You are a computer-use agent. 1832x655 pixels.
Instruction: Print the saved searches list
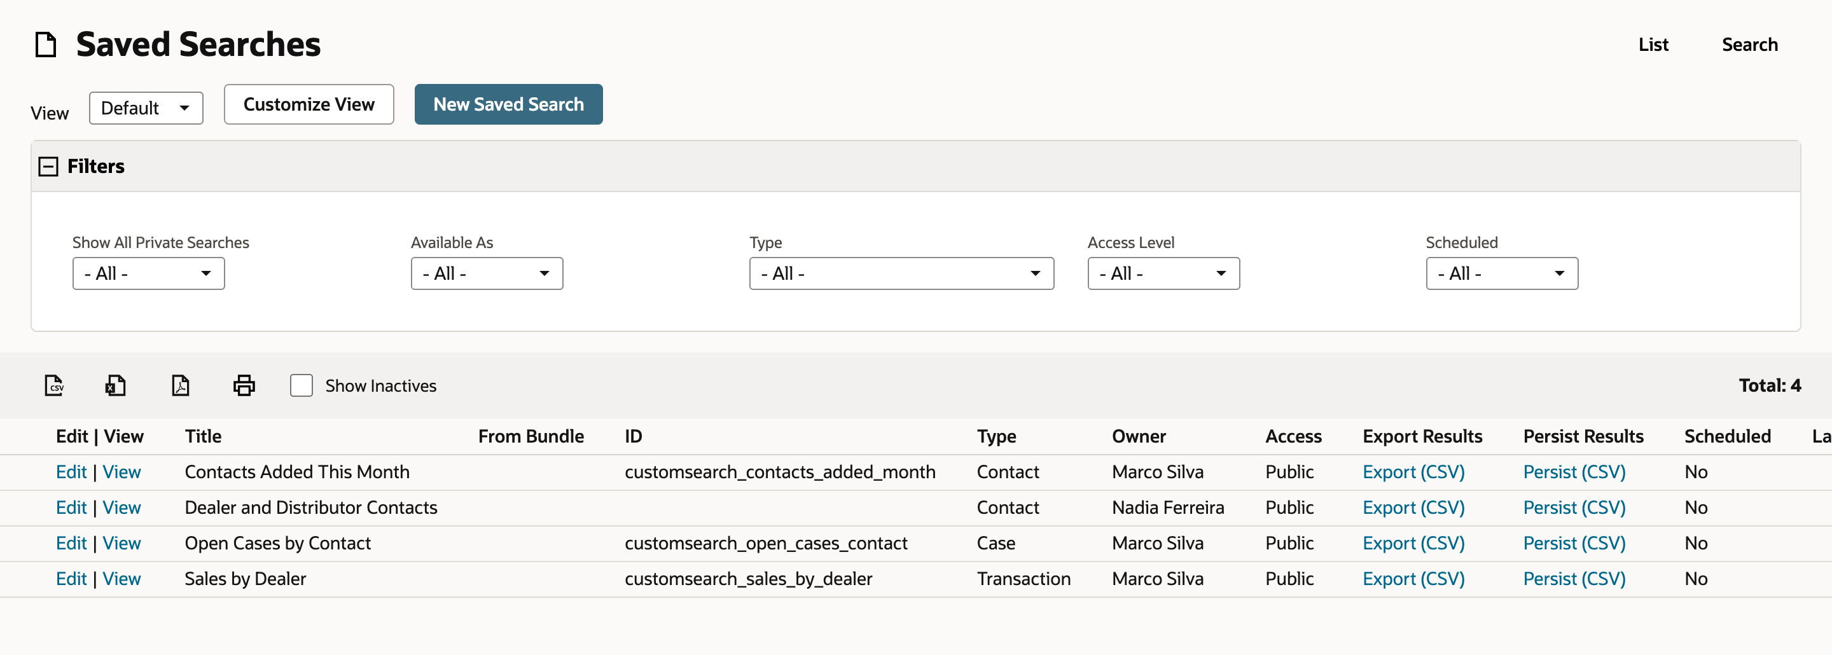coord(244,385)
